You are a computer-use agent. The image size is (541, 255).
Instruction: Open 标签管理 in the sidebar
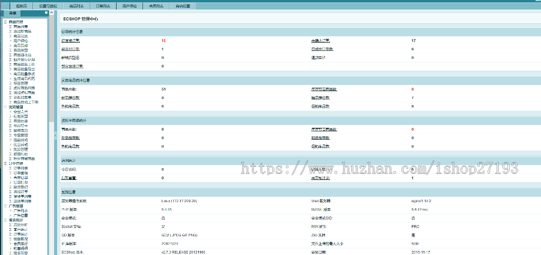20,83
